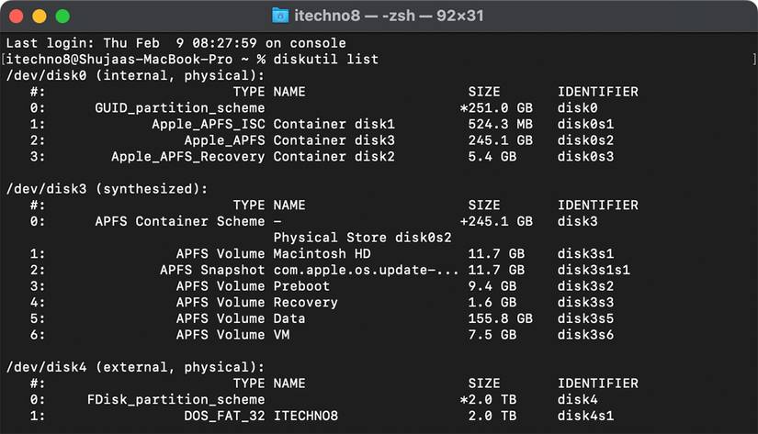Click the red close window button
758x434 pixels.
click(17, 17)
